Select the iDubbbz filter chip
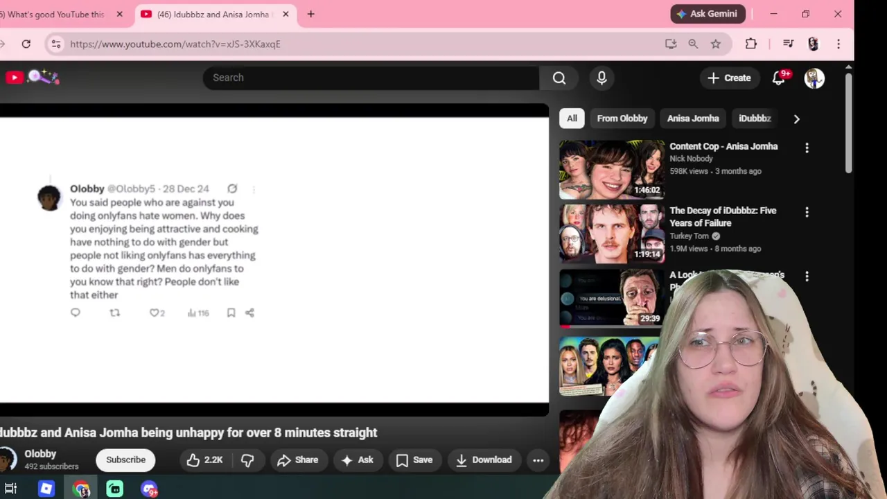Viewport: 887px width, 499px height. pyautogui.click(x=755, y=119)
